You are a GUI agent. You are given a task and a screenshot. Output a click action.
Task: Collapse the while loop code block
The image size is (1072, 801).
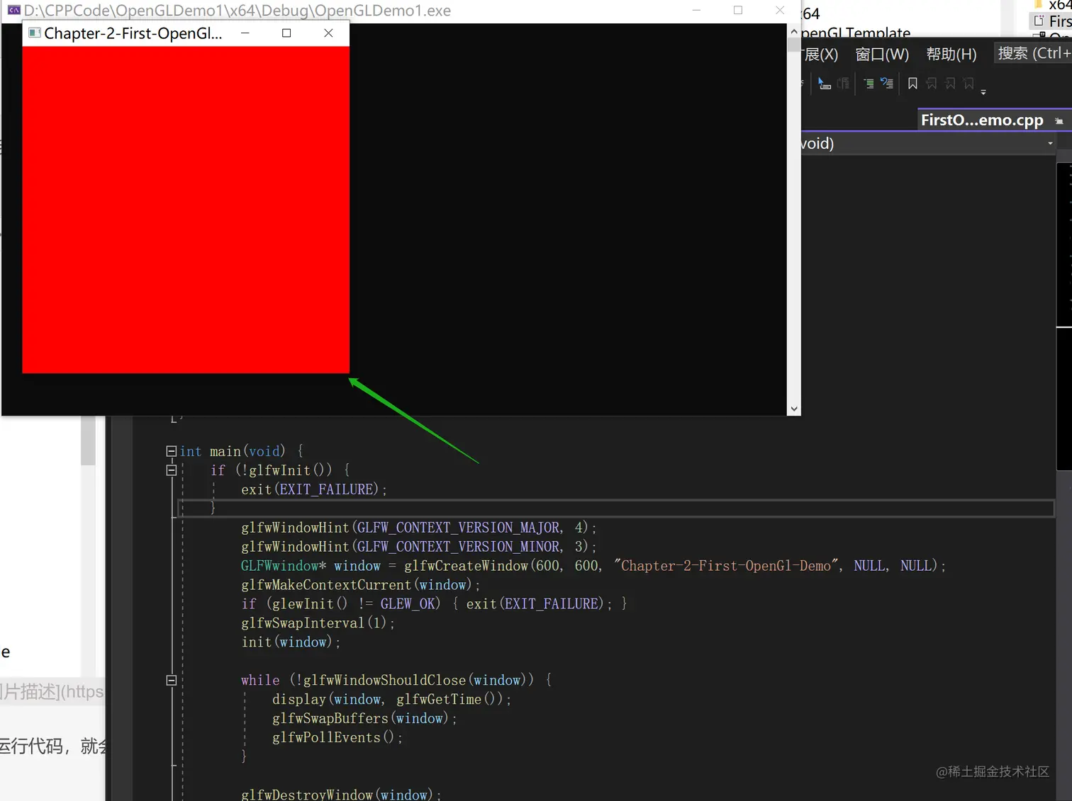tap(171, 680)
